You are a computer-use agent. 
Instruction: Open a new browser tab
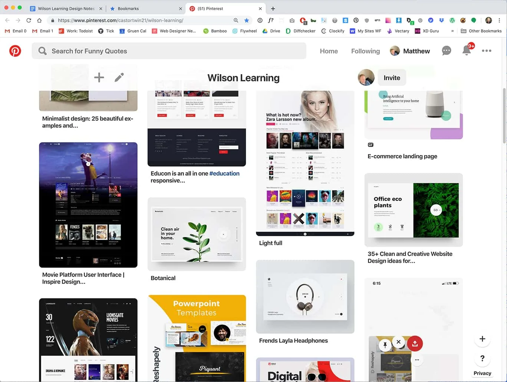click(273, 9)
